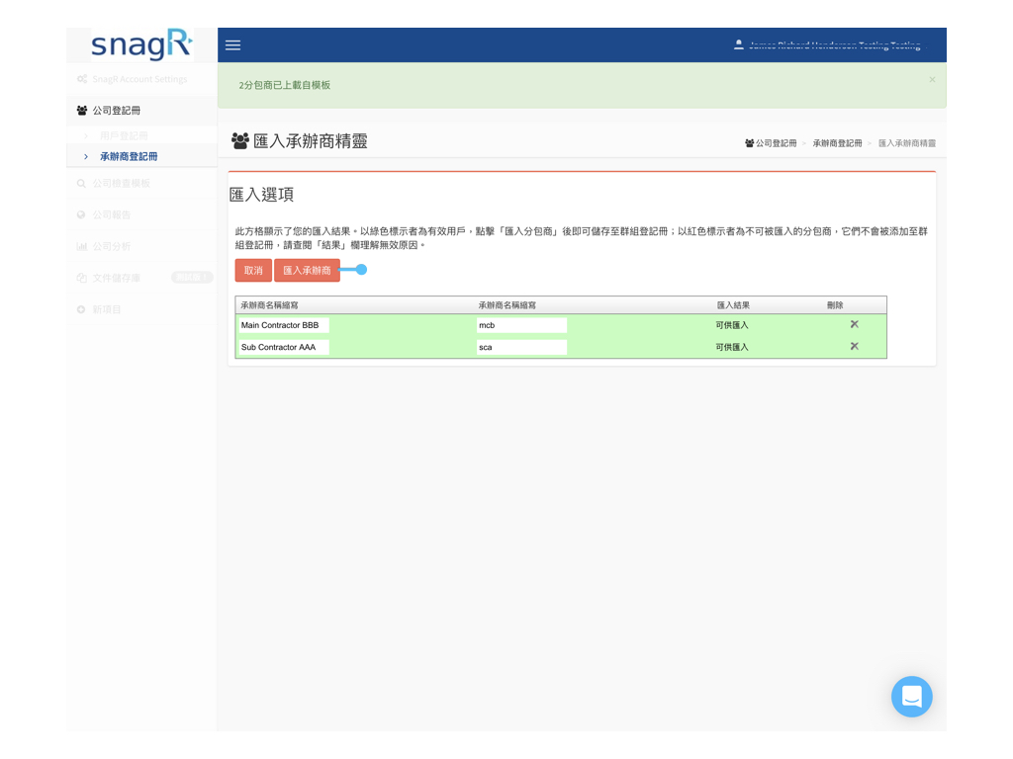
Task: Click the plus icon beside 新項目
Action: tap(81, 309)
